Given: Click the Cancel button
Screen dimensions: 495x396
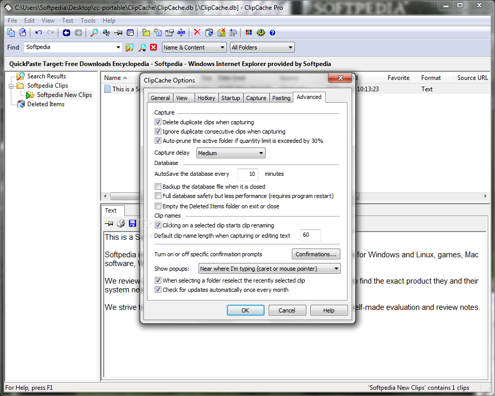Looking at the screenshot, I should click(287, 310).
